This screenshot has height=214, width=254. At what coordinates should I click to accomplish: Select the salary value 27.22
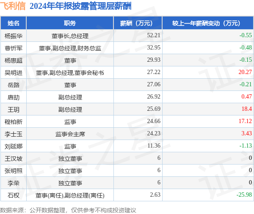point(154,72)
